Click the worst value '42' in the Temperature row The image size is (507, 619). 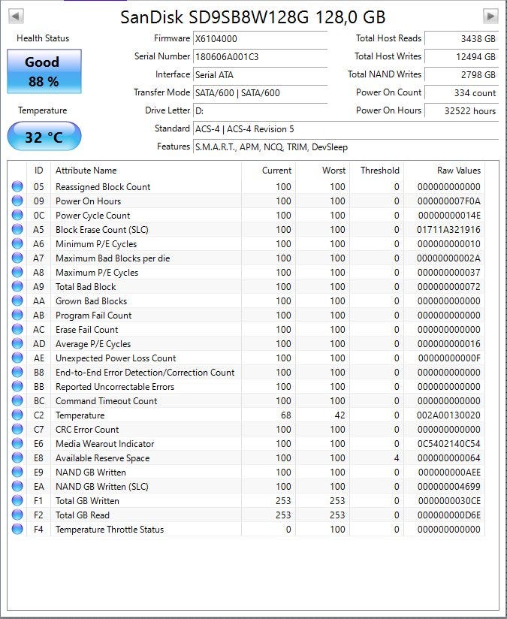coord(340,415)
